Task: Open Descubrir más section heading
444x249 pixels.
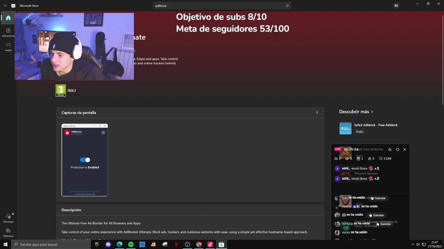Action: 356,112
